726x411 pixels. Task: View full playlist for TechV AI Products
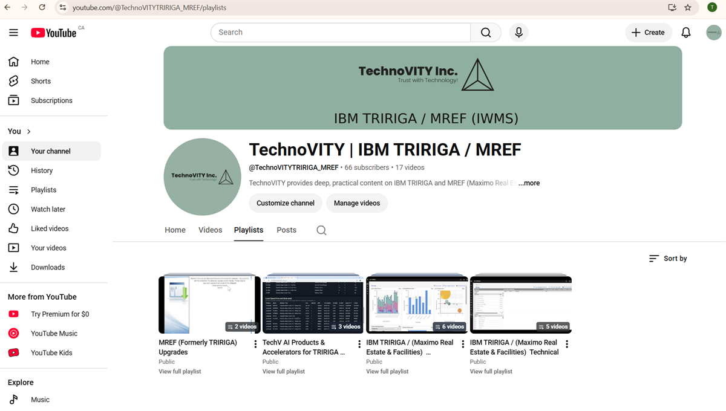pos(284,372)
